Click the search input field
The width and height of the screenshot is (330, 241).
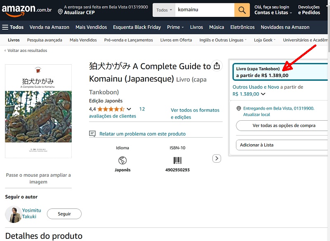[204, 9]
